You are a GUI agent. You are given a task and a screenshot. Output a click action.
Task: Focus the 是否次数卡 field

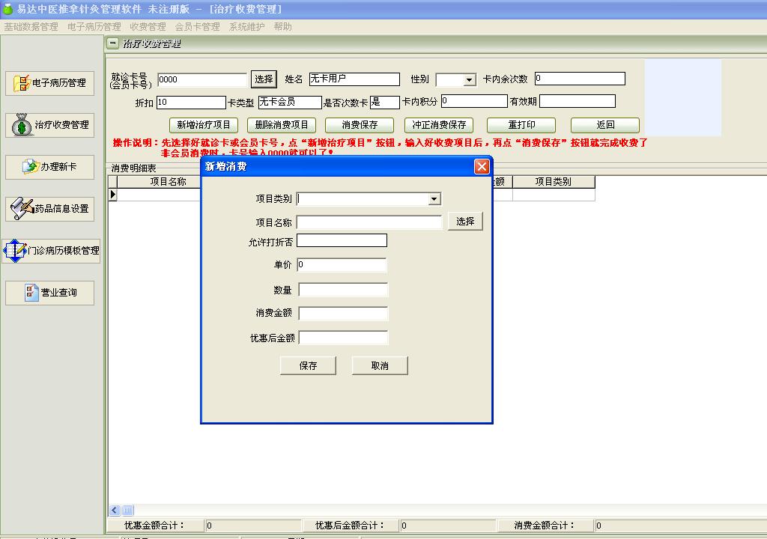coord(385,103)
